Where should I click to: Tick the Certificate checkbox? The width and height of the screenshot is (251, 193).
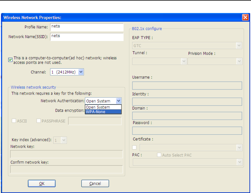(x=134, y=147)
